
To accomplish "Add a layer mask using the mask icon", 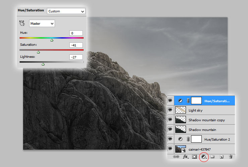I will pos(194,157).
